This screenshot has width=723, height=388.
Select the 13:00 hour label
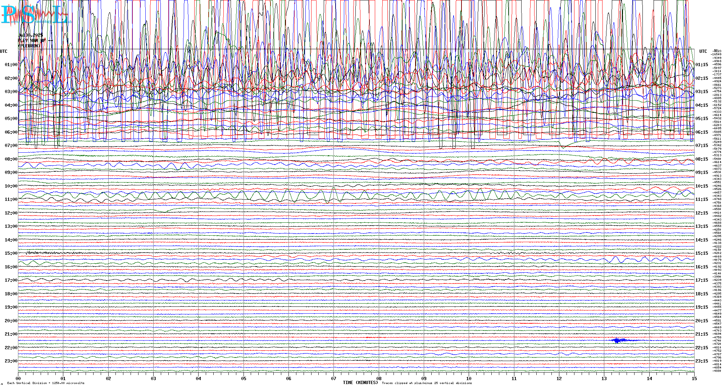point(11,226)
